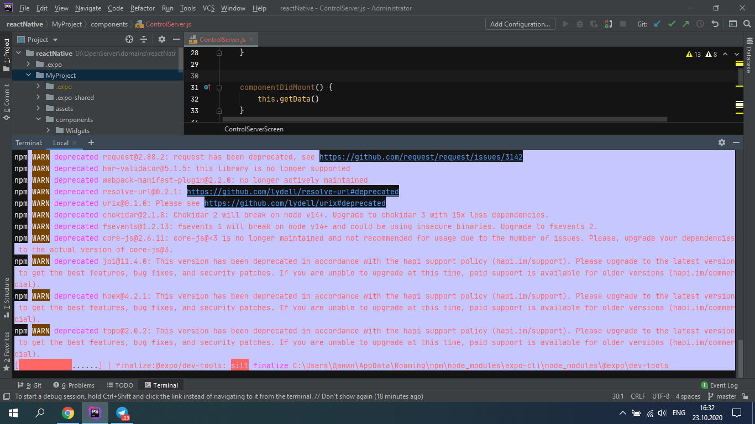Open the resolve-url deprecated GitHub link
Viewport: 755px width, 424px height.
[x=293, y=192]
